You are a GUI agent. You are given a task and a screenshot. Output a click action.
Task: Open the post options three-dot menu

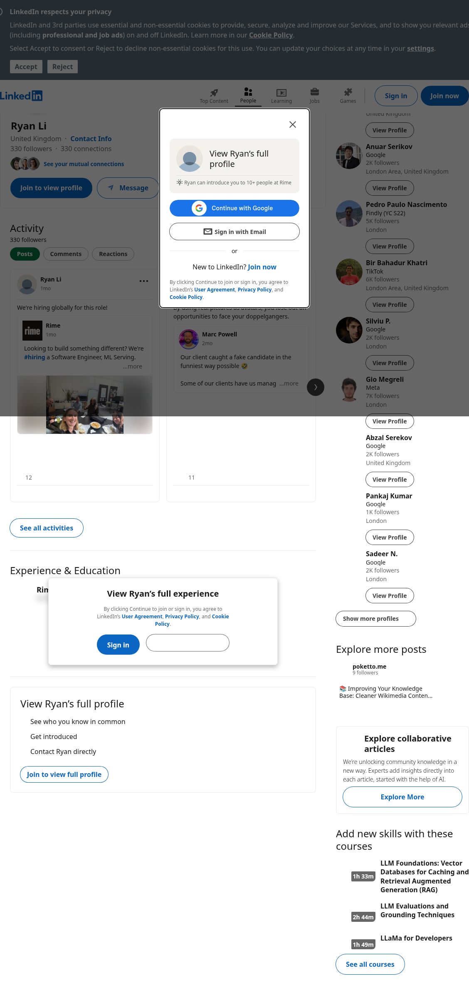(x=144, y=281)
